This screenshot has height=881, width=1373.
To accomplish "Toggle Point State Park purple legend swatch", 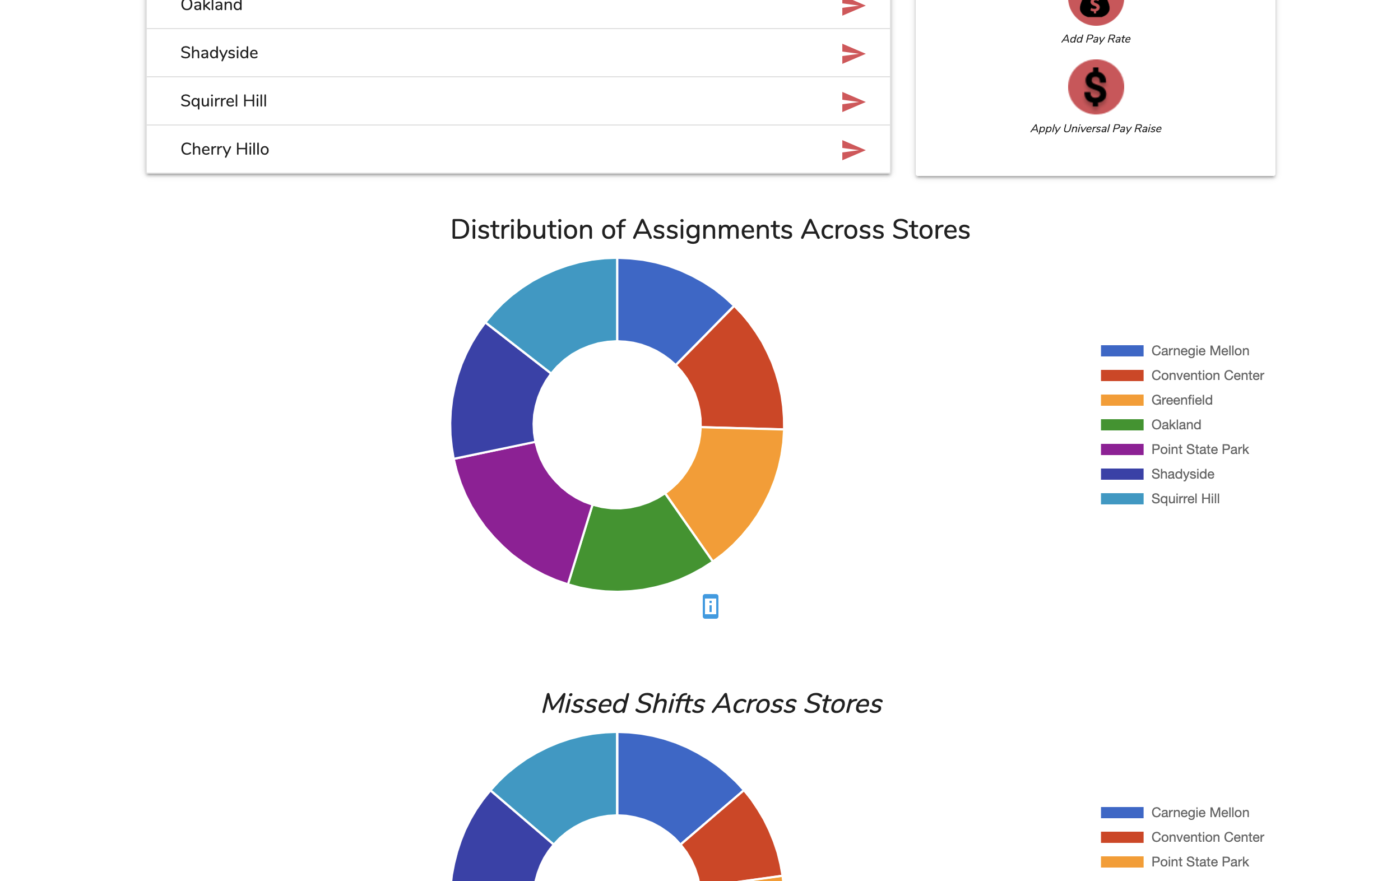I will [1122, 449].
